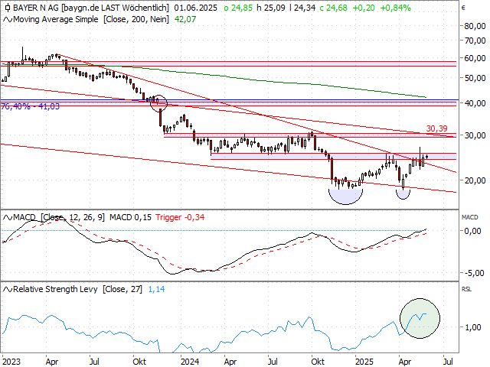The height and width of the screenshot is (367, 490).
Task: Click the small shaded semicircle under April low
Action: (x=403, y=194)
